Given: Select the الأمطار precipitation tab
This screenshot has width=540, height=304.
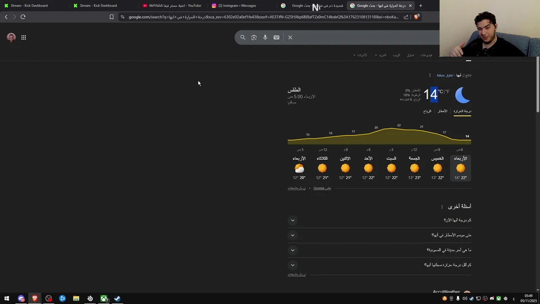Looking at the screenshot, I should 443,111.
